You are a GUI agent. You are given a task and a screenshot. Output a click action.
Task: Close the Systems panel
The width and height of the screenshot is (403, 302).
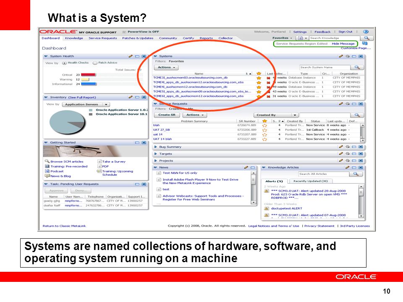click(361, 56)
